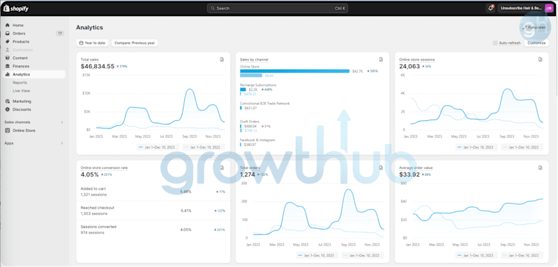Click the Customize button
Screen dimensions: 558x267
[x=536, y=43]
